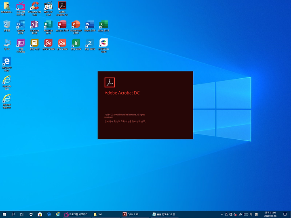Switch to 프로그램 바로가기 taskbar window
Image resolution: width=291 pixels, height=218 pixels.
tap(77, 214)
